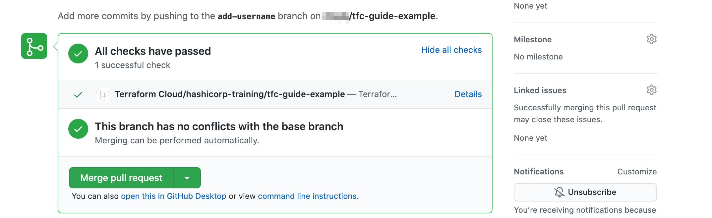Expand merge method dropdown arrow
712x218 pixels.
pyautogui.click(x=187, y=178)
